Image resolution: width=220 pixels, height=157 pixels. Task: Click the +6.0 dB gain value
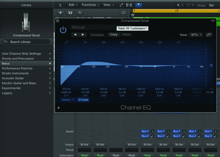[85, 92]
